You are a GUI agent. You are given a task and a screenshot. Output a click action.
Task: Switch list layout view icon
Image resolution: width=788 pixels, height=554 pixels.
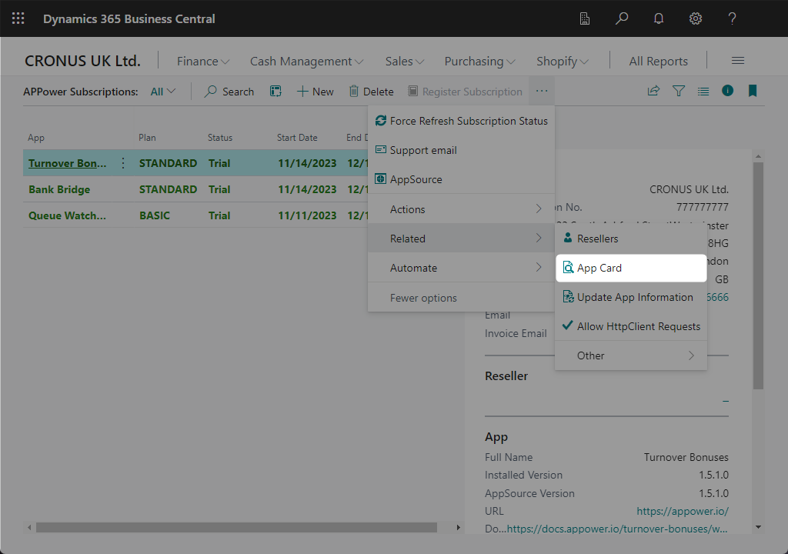point(703,91)
